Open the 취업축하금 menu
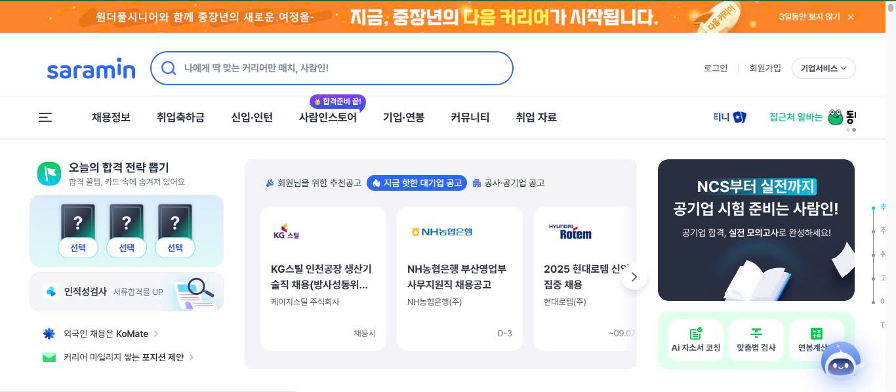896x392 pixels. [180, 117]
